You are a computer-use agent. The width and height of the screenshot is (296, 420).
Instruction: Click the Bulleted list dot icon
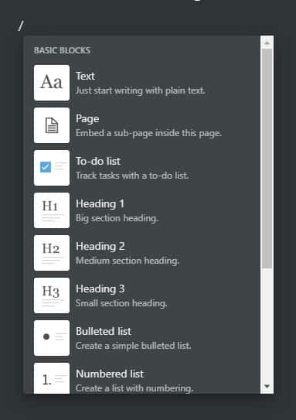coord(52,338)
